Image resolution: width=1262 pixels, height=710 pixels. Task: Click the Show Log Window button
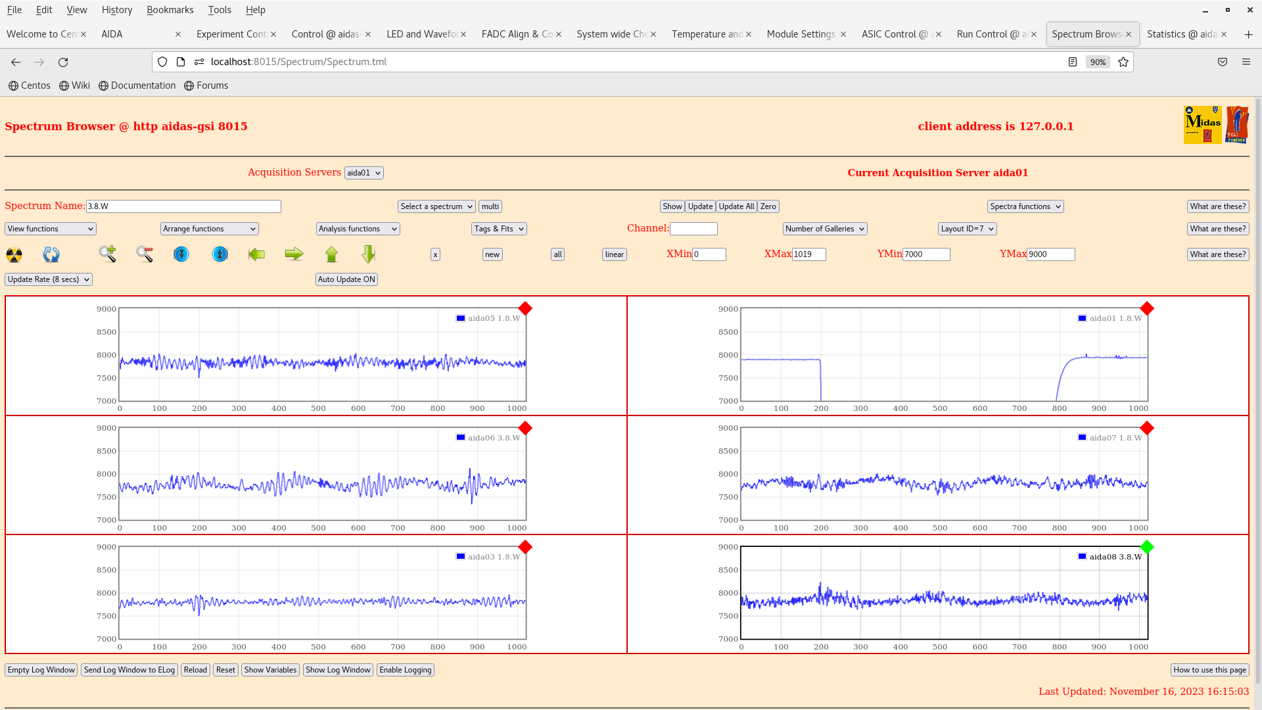(338, 670)
